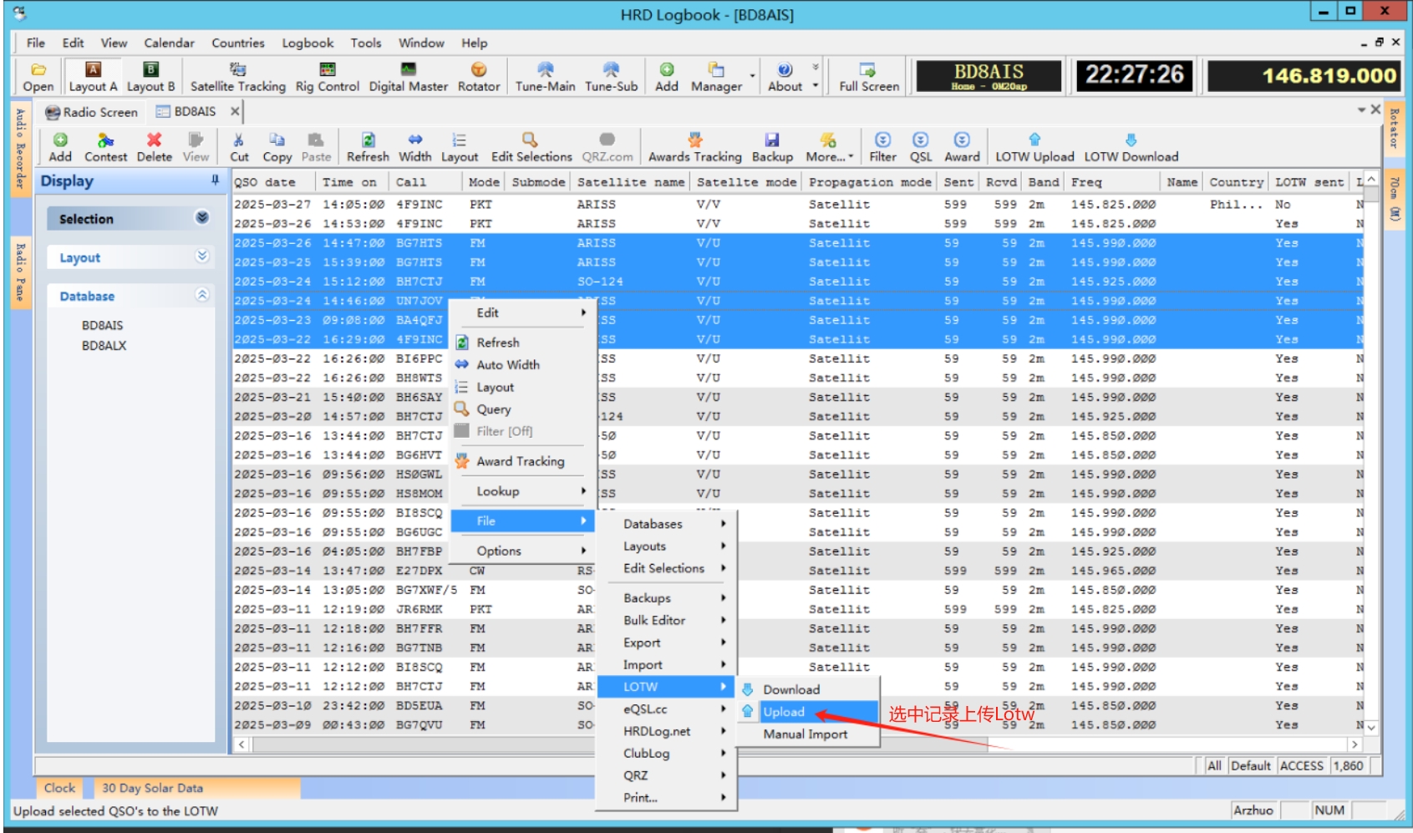1413x833 pixels.
Task: Expand the Layout panel section
Action: click(x=202, y=257)
